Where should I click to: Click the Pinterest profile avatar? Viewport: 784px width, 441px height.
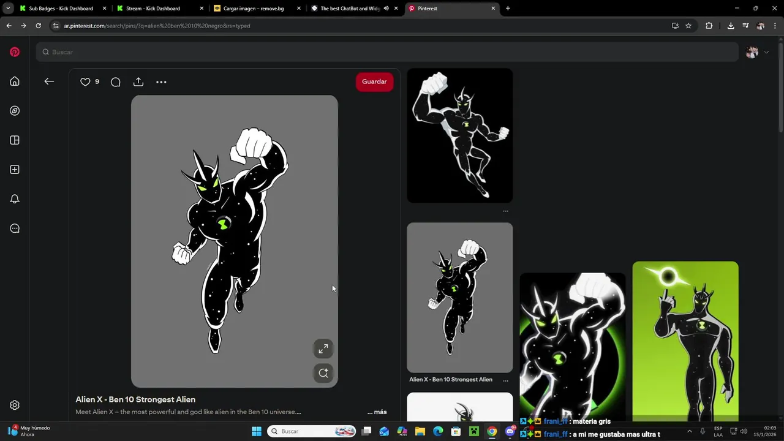(752, 52)
